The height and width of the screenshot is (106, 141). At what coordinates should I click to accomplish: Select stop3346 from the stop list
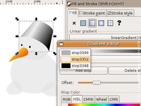[75, 53]
